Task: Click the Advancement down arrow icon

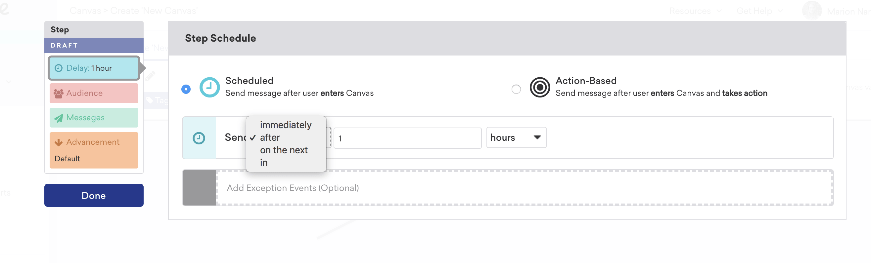Action: pos(59,142)
